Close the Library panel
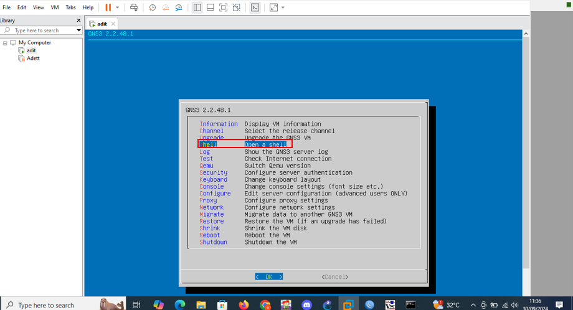Viewport: 573px width, 310px height. (78, 21)
